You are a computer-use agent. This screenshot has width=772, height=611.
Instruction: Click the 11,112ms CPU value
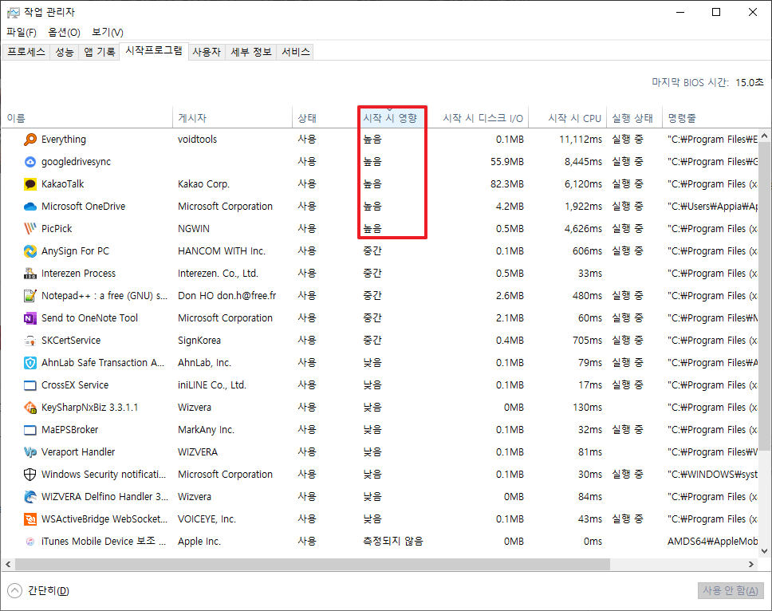point(581,140)
